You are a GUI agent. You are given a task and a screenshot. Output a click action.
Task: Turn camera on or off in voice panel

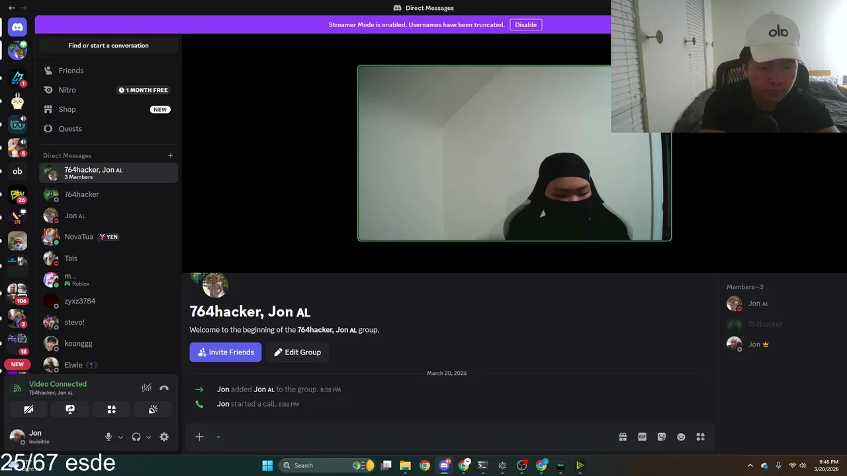[x=28, y=409]
